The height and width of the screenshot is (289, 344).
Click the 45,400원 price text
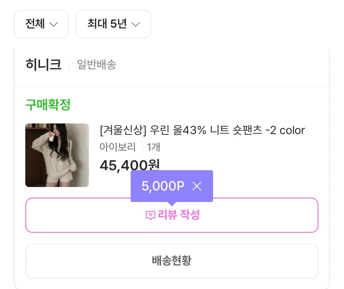coord(129,165)
